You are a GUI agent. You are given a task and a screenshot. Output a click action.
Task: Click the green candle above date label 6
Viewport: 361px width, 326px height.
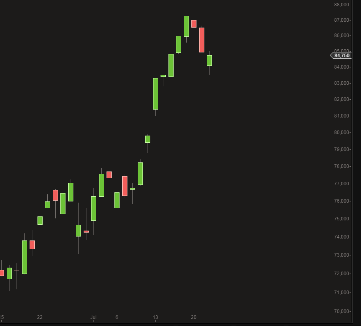click(x=117, y=200)
